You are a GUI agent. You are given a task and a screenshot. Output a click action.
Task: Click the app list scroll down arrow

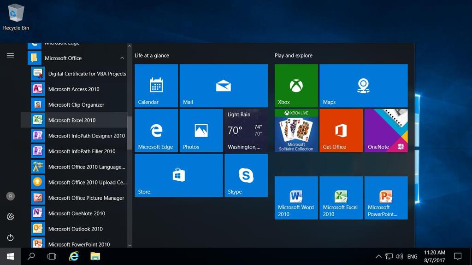click(130, 245)
